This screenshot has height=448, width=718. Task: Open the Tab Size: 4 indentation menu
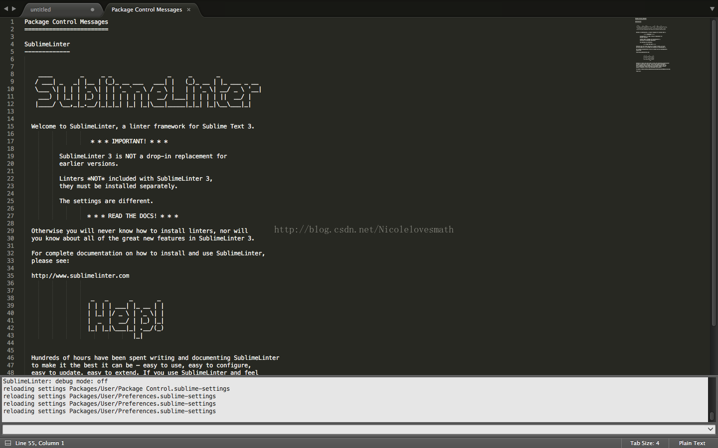pyautogui.click(x=645, y=443)
